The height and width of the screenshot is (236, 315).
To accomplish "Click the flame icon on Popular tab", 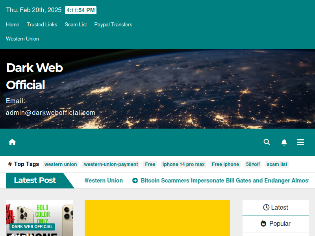I will tap(263, 223).
